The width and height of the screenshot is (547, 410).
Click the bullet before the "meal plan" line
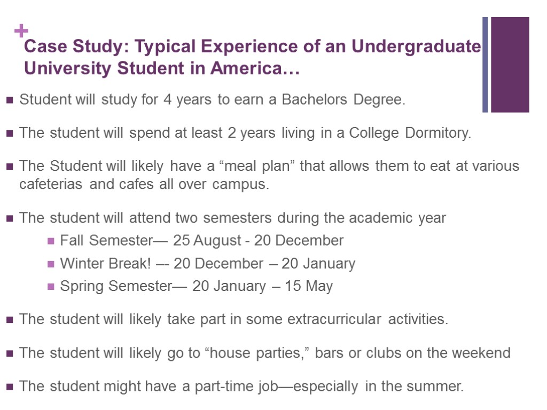click(x=10, y=167)
